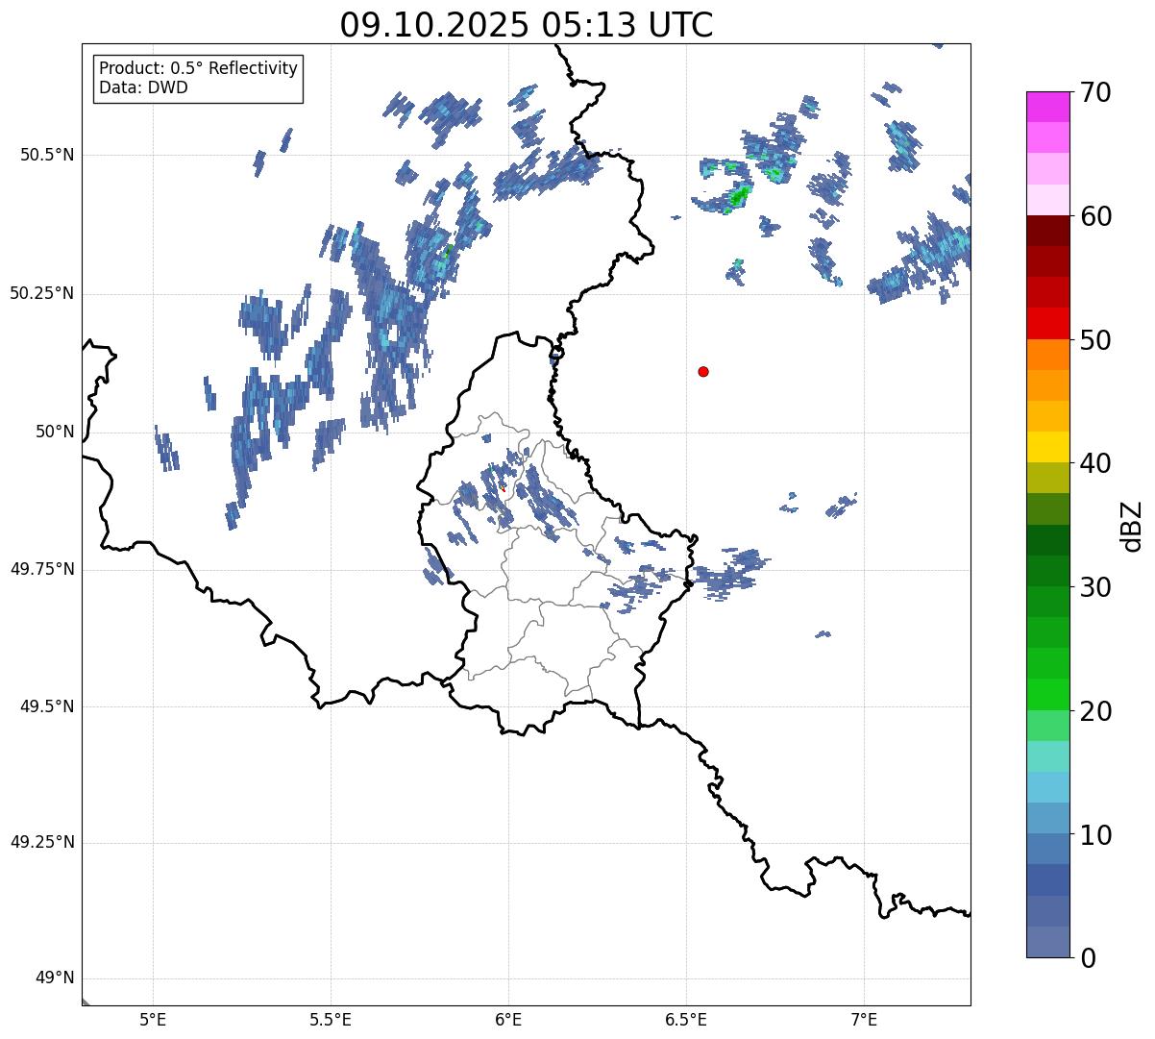1155x1039 pixels.
Task: Click the 49°N latitude label
Action: coord(54,978)
